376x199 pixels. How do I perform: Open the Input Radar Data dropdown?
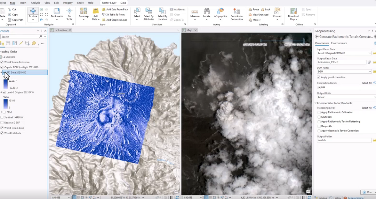point(370,53)
